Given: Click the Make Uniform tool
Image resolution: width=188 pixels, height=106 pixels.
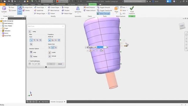Looking at the screenshot, I should point(89,11).
